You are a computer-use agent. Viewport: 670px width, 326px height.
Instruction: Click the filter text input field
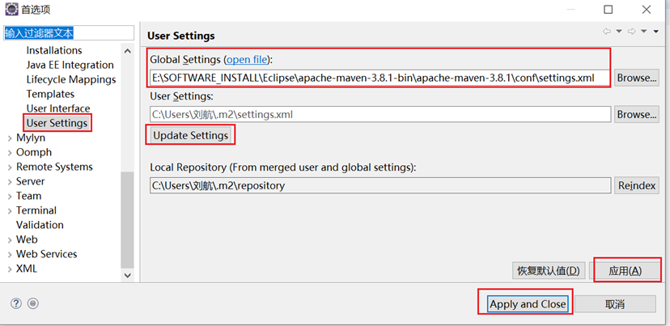[68, 33]
